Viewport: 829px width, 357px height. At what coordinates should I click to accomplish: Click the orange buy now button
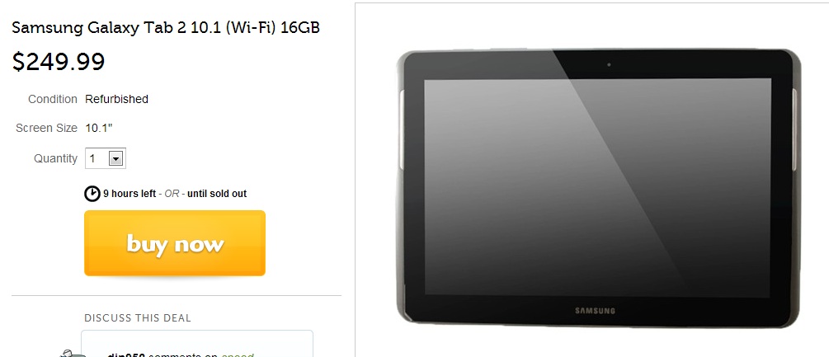pos(175,243)
